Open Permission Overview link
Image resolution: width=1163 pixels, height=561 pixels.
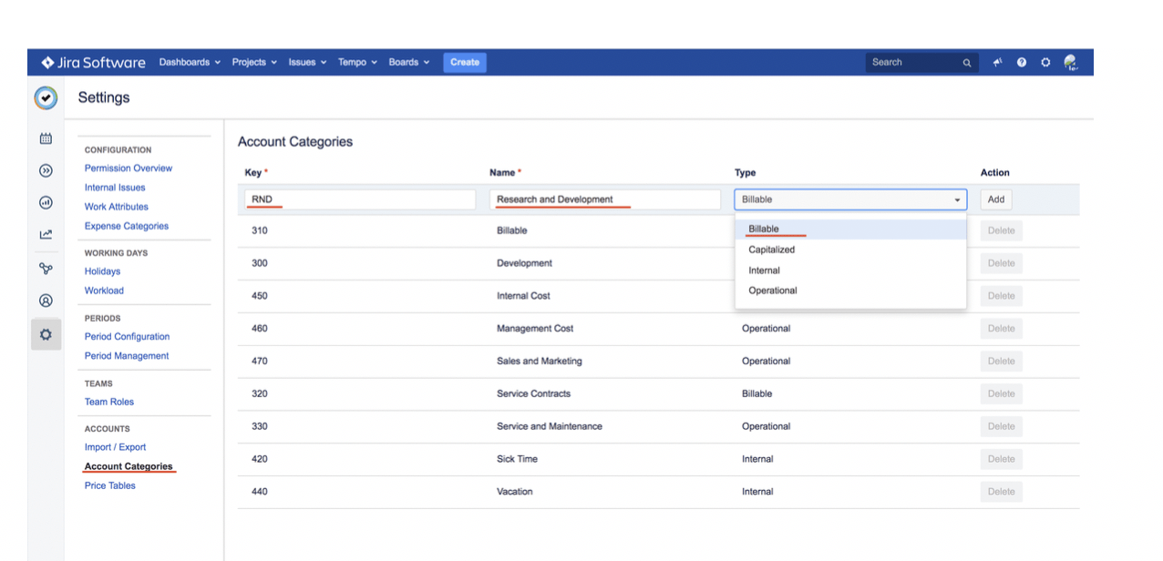[x=129, y=168]
